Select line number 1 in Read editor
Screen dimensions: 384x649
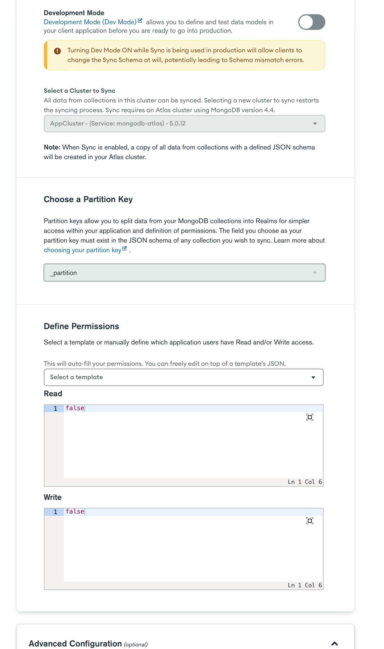click(56, 408)
